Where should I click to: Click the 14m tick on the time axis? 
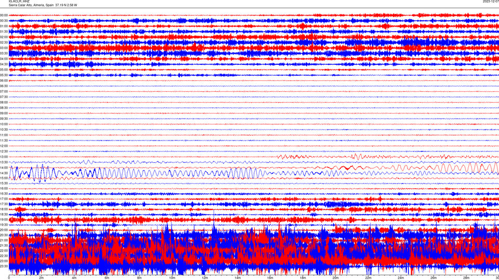click(x=238, y=278)
